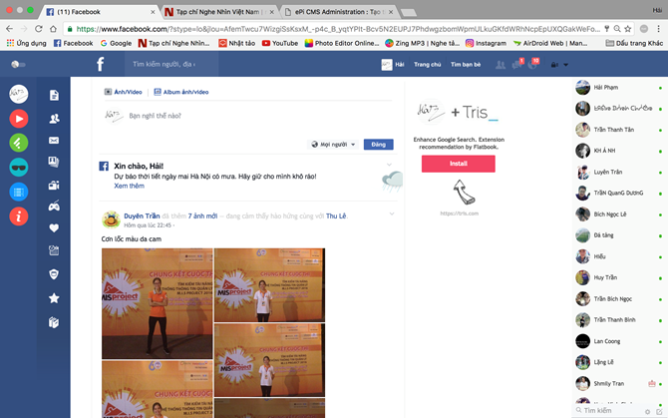Open the 7 ảnh mới link
Viewport: 668px width, 418px height.
click(202, 216)
